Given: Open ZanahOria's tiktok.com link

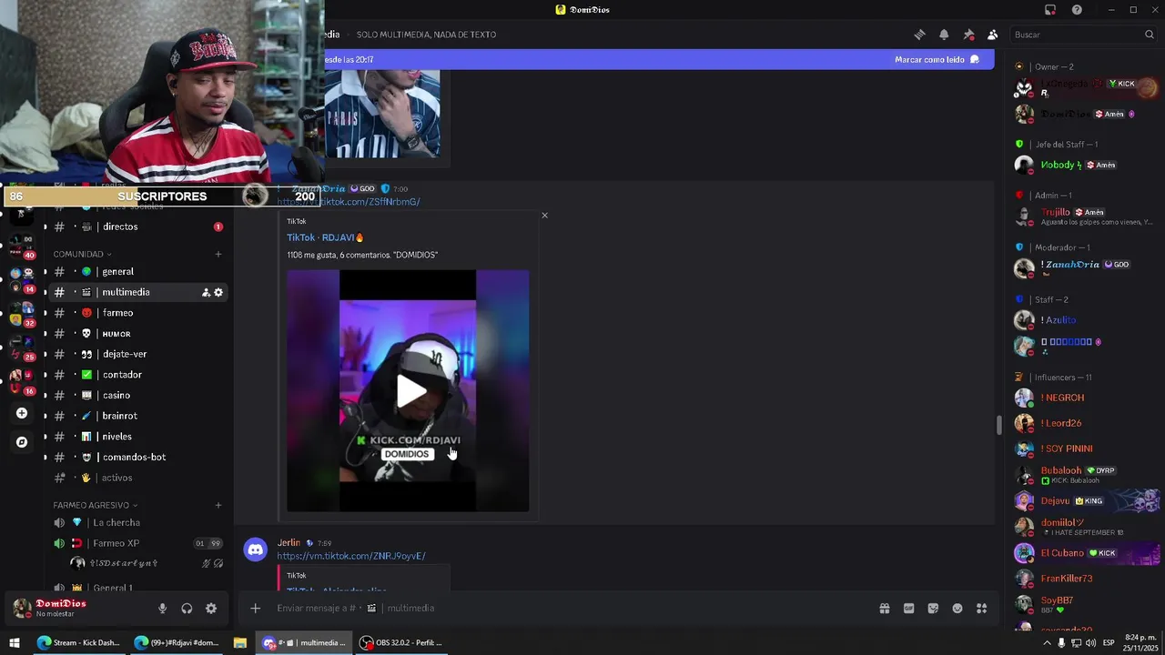Looking at the screenshot, I should coord(349,202).
